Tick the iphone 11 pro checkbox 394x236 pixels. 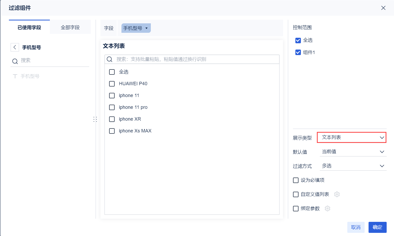click(x=112, y=107)
